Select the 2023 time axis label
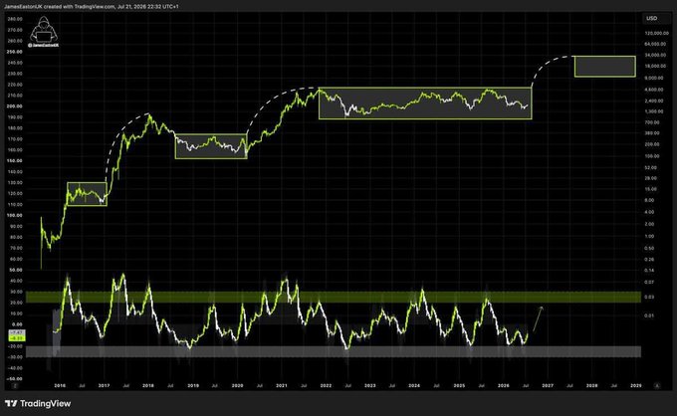 click(370, 385)
